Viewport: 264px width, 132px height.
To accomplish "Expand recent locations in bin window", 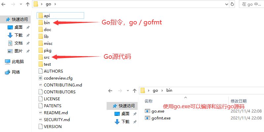I will 128,90.
